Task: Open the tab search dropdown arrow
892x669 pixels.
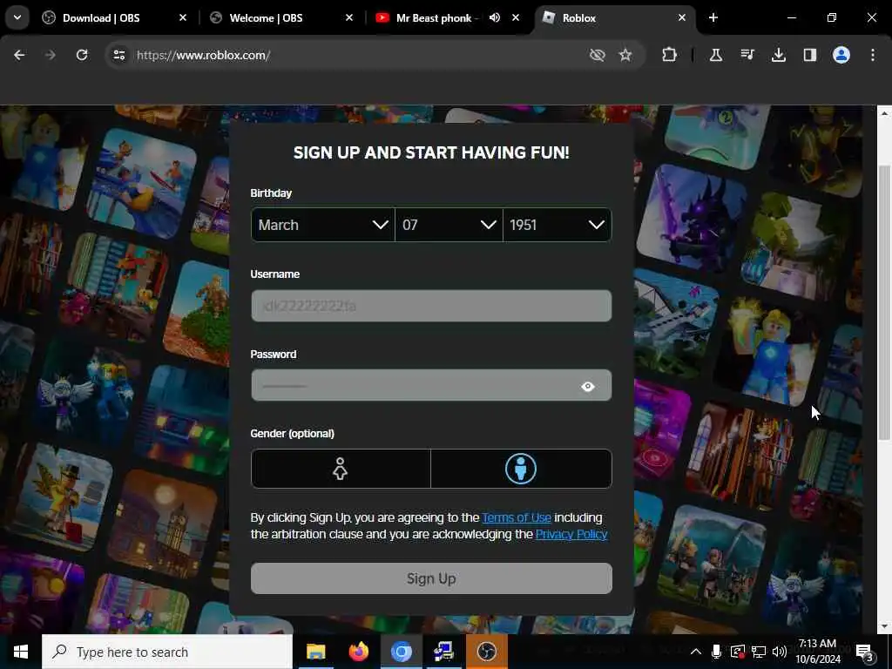Action: 17,17
